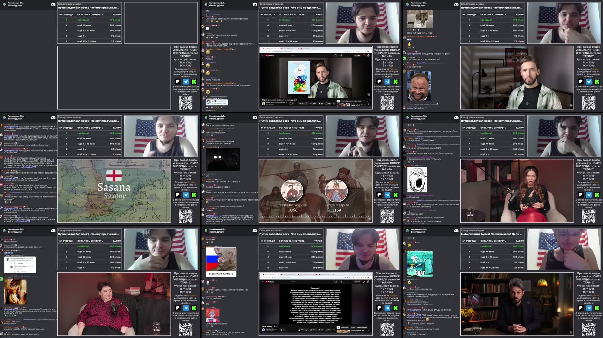Open YouTube notifications bell in Ireland map video panel

click(364, 55)
